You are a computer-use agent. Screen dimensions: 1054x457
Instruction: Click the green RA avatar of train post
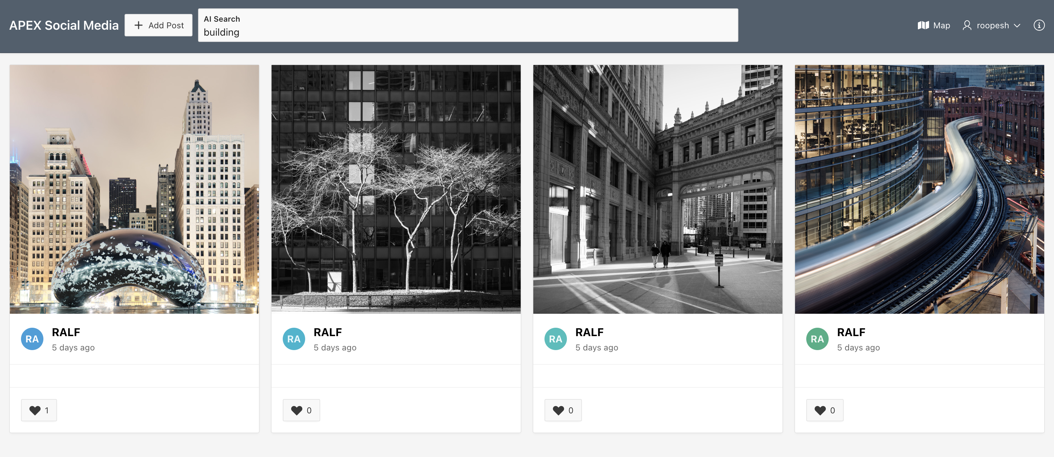point(817,339)
